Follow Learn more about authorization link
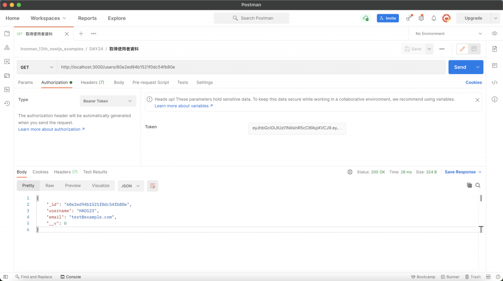The height and width of the screenshot is (281, 503). click(x=51, y=129)
